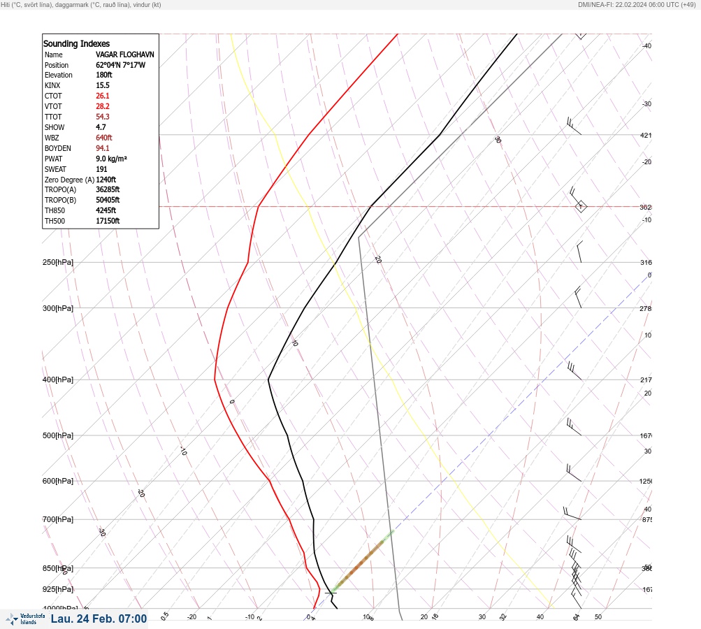Click the '700[hPa]' pressure label
The image size is (701, 629).
click(x=58, y=519)
